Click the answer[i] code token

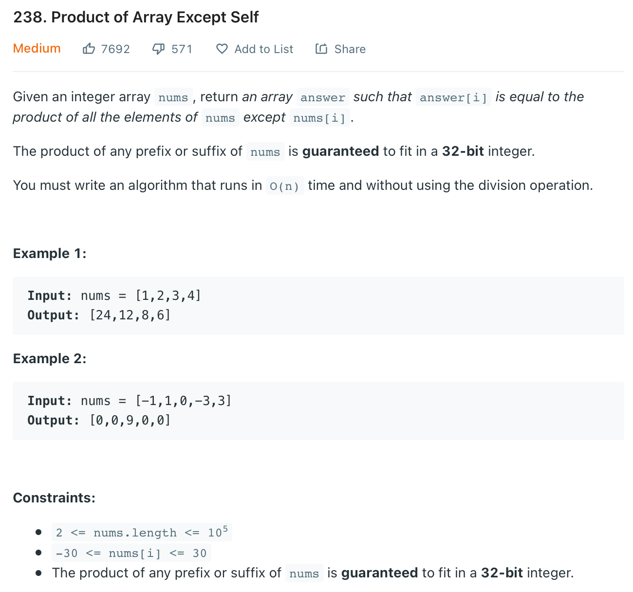click(453, 97)
